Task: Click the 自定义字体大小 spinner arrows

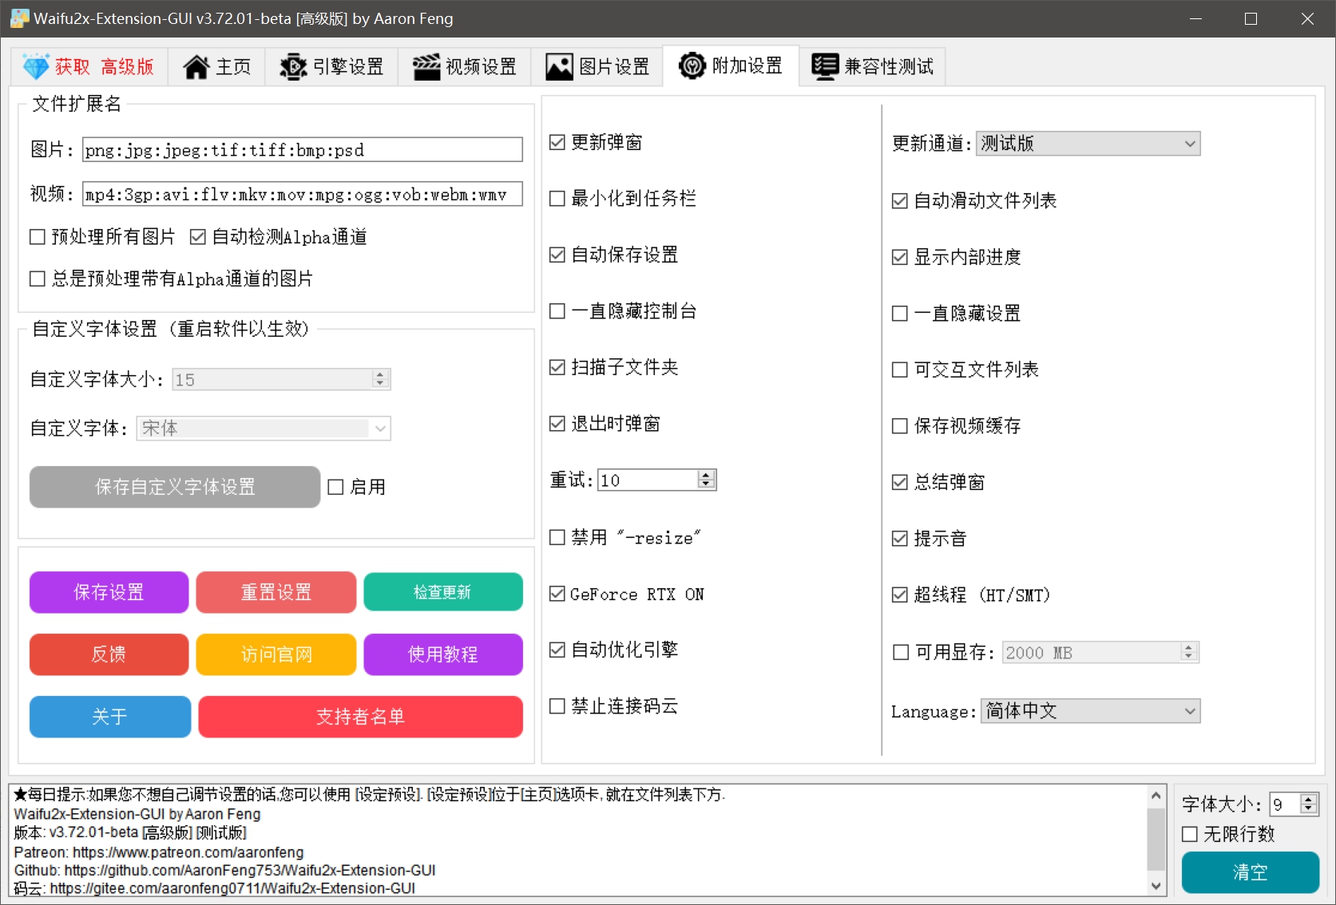Action: [x=380, y=379]
